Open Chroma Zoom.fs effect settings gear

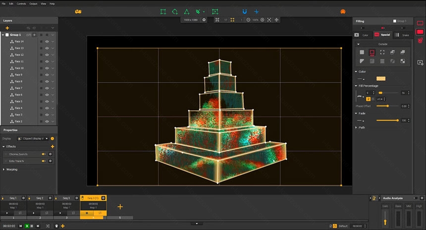point(50,154)
